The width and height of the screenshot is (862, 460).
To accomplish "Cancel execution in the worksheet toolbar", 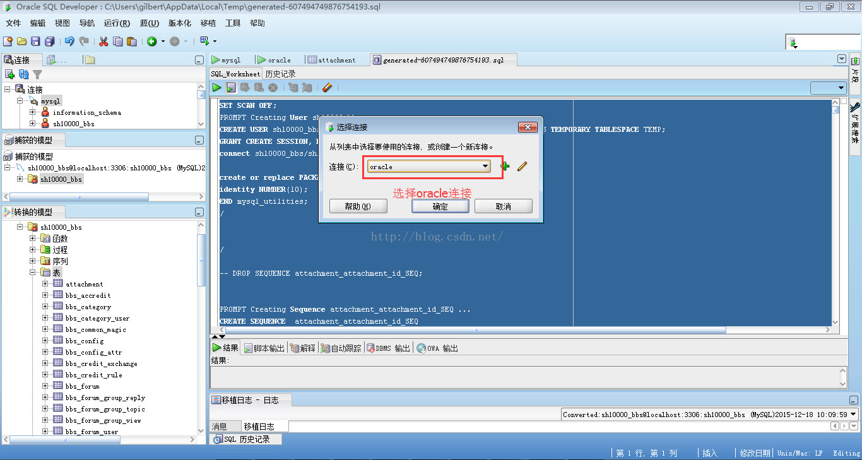I will (x=273, y=87).
